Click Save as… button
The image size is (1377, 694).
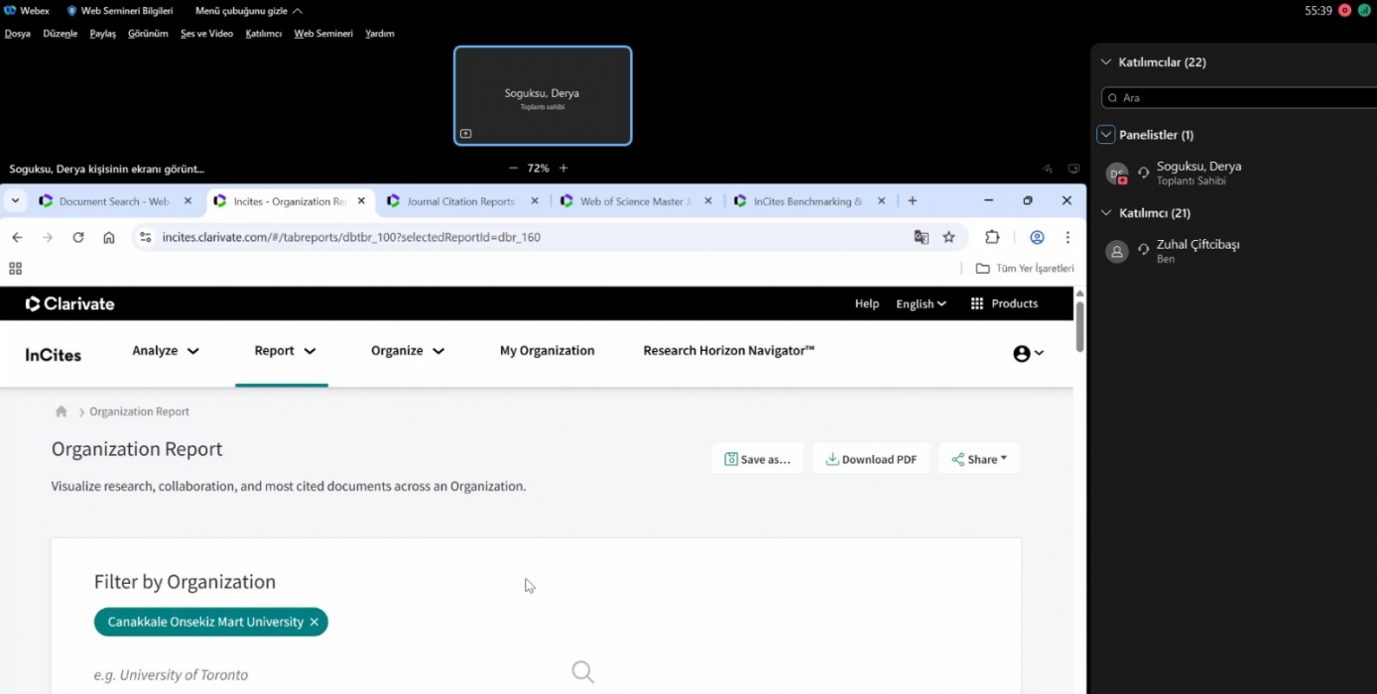[x=758, y=459]
